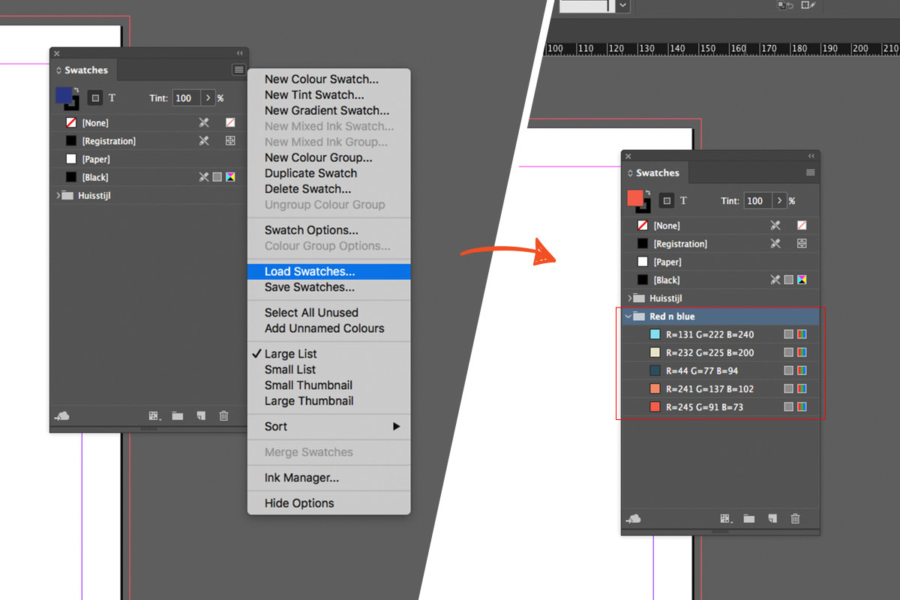Select swatch R=44 G=77 B=94
Image resolution: width=900 pixels, height=600 pixels.
click(x=720, y=370)
